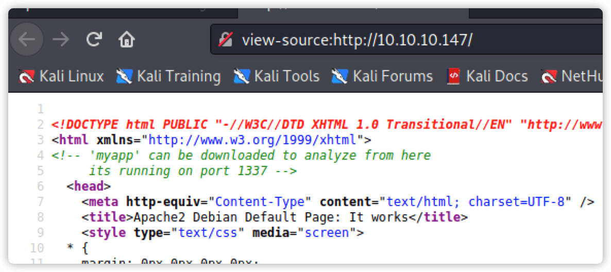Click line number 6 in the gutter
Screen dimensions: 611x272
40,186
